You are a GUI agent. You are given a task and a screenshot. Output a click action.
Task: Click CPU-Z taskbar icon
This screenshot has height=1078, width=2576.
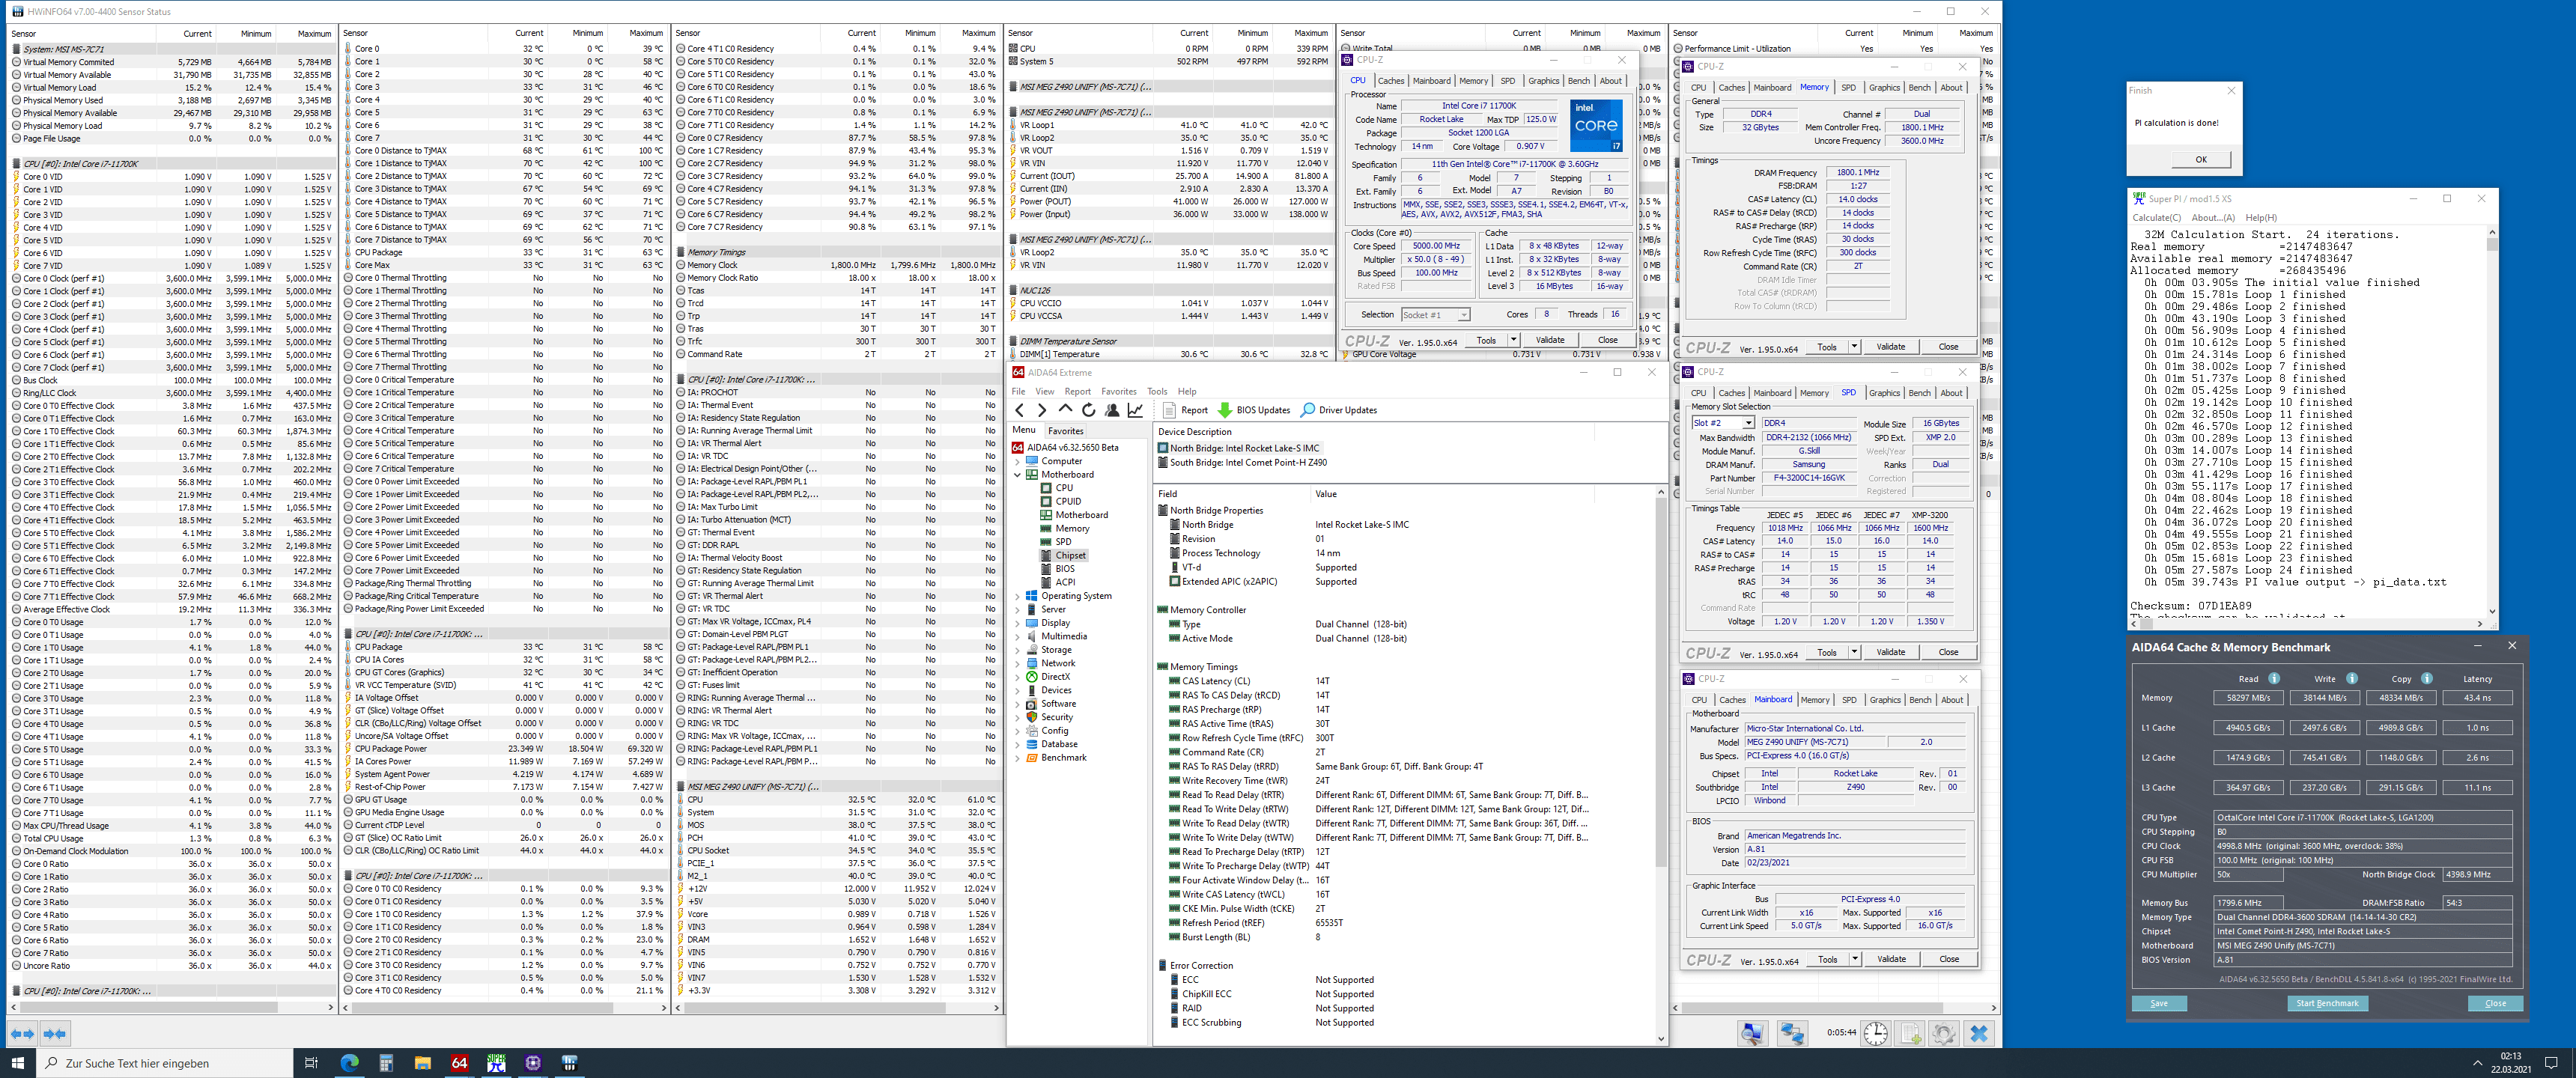point(533,1063)
